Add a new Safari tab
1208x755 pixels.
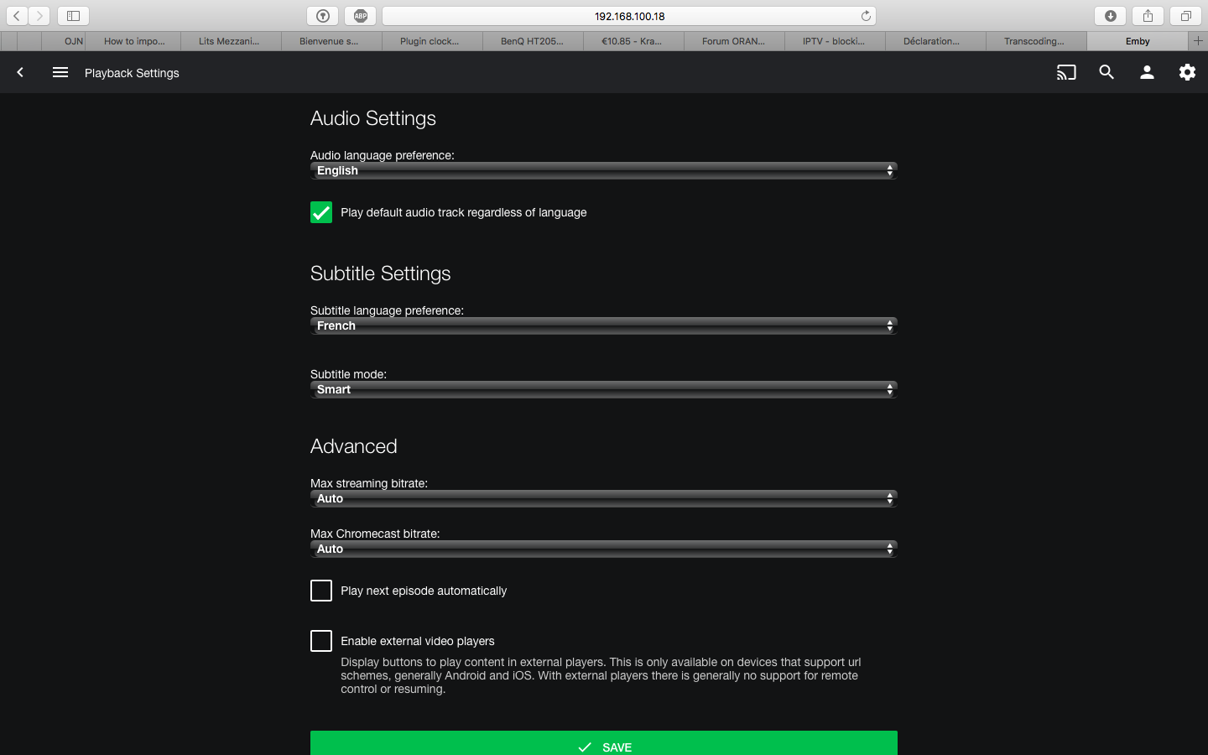(x=1198, y=41)
